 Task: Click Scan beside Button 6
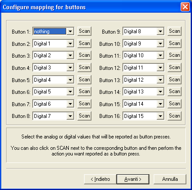pos(84,91)
